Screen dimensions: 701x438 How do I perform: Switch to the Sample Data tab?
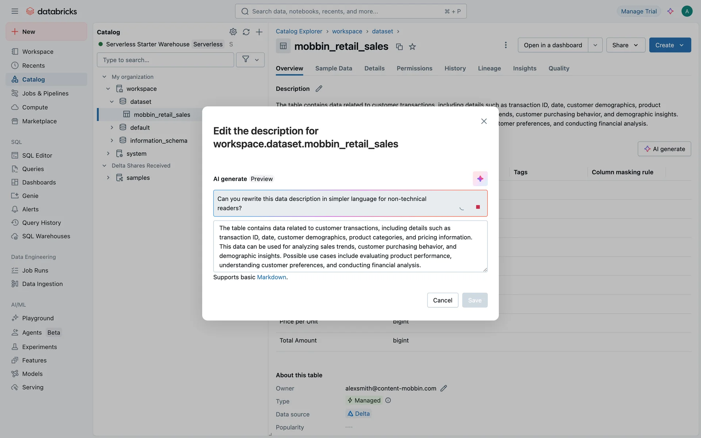point(333,68)
